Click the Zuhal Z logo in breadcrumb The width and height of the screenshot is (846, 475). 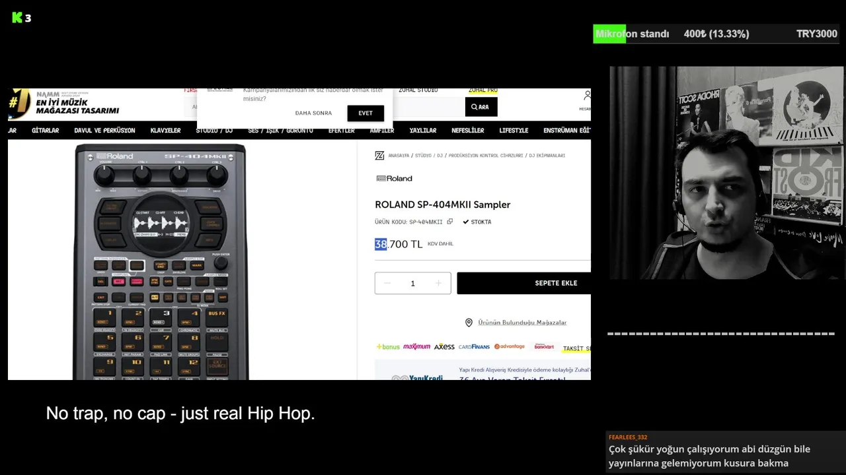point(379,156)
